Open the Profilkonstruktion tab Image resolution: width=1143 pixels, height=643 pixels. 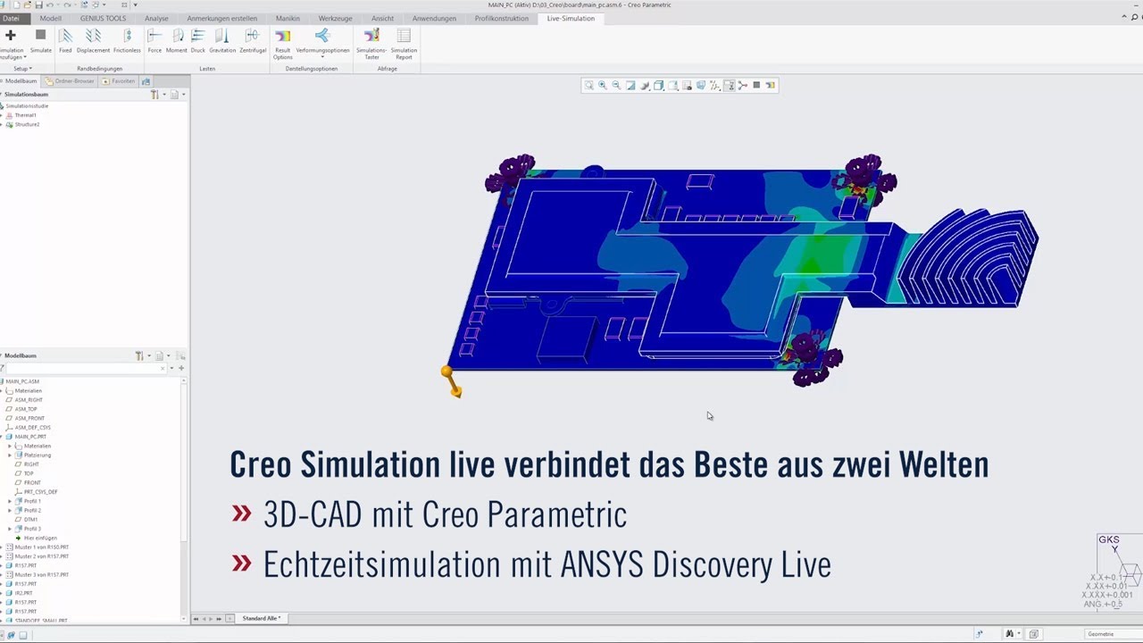(x=502, y=18)
